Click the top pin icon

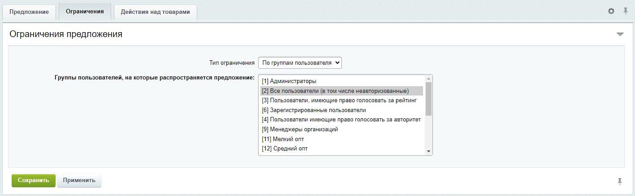pyautogui.click(x=626, y=11)
